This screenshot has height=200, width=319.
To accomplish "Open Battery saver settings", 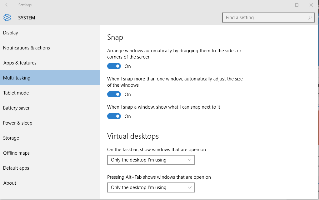I will (16, 108).
